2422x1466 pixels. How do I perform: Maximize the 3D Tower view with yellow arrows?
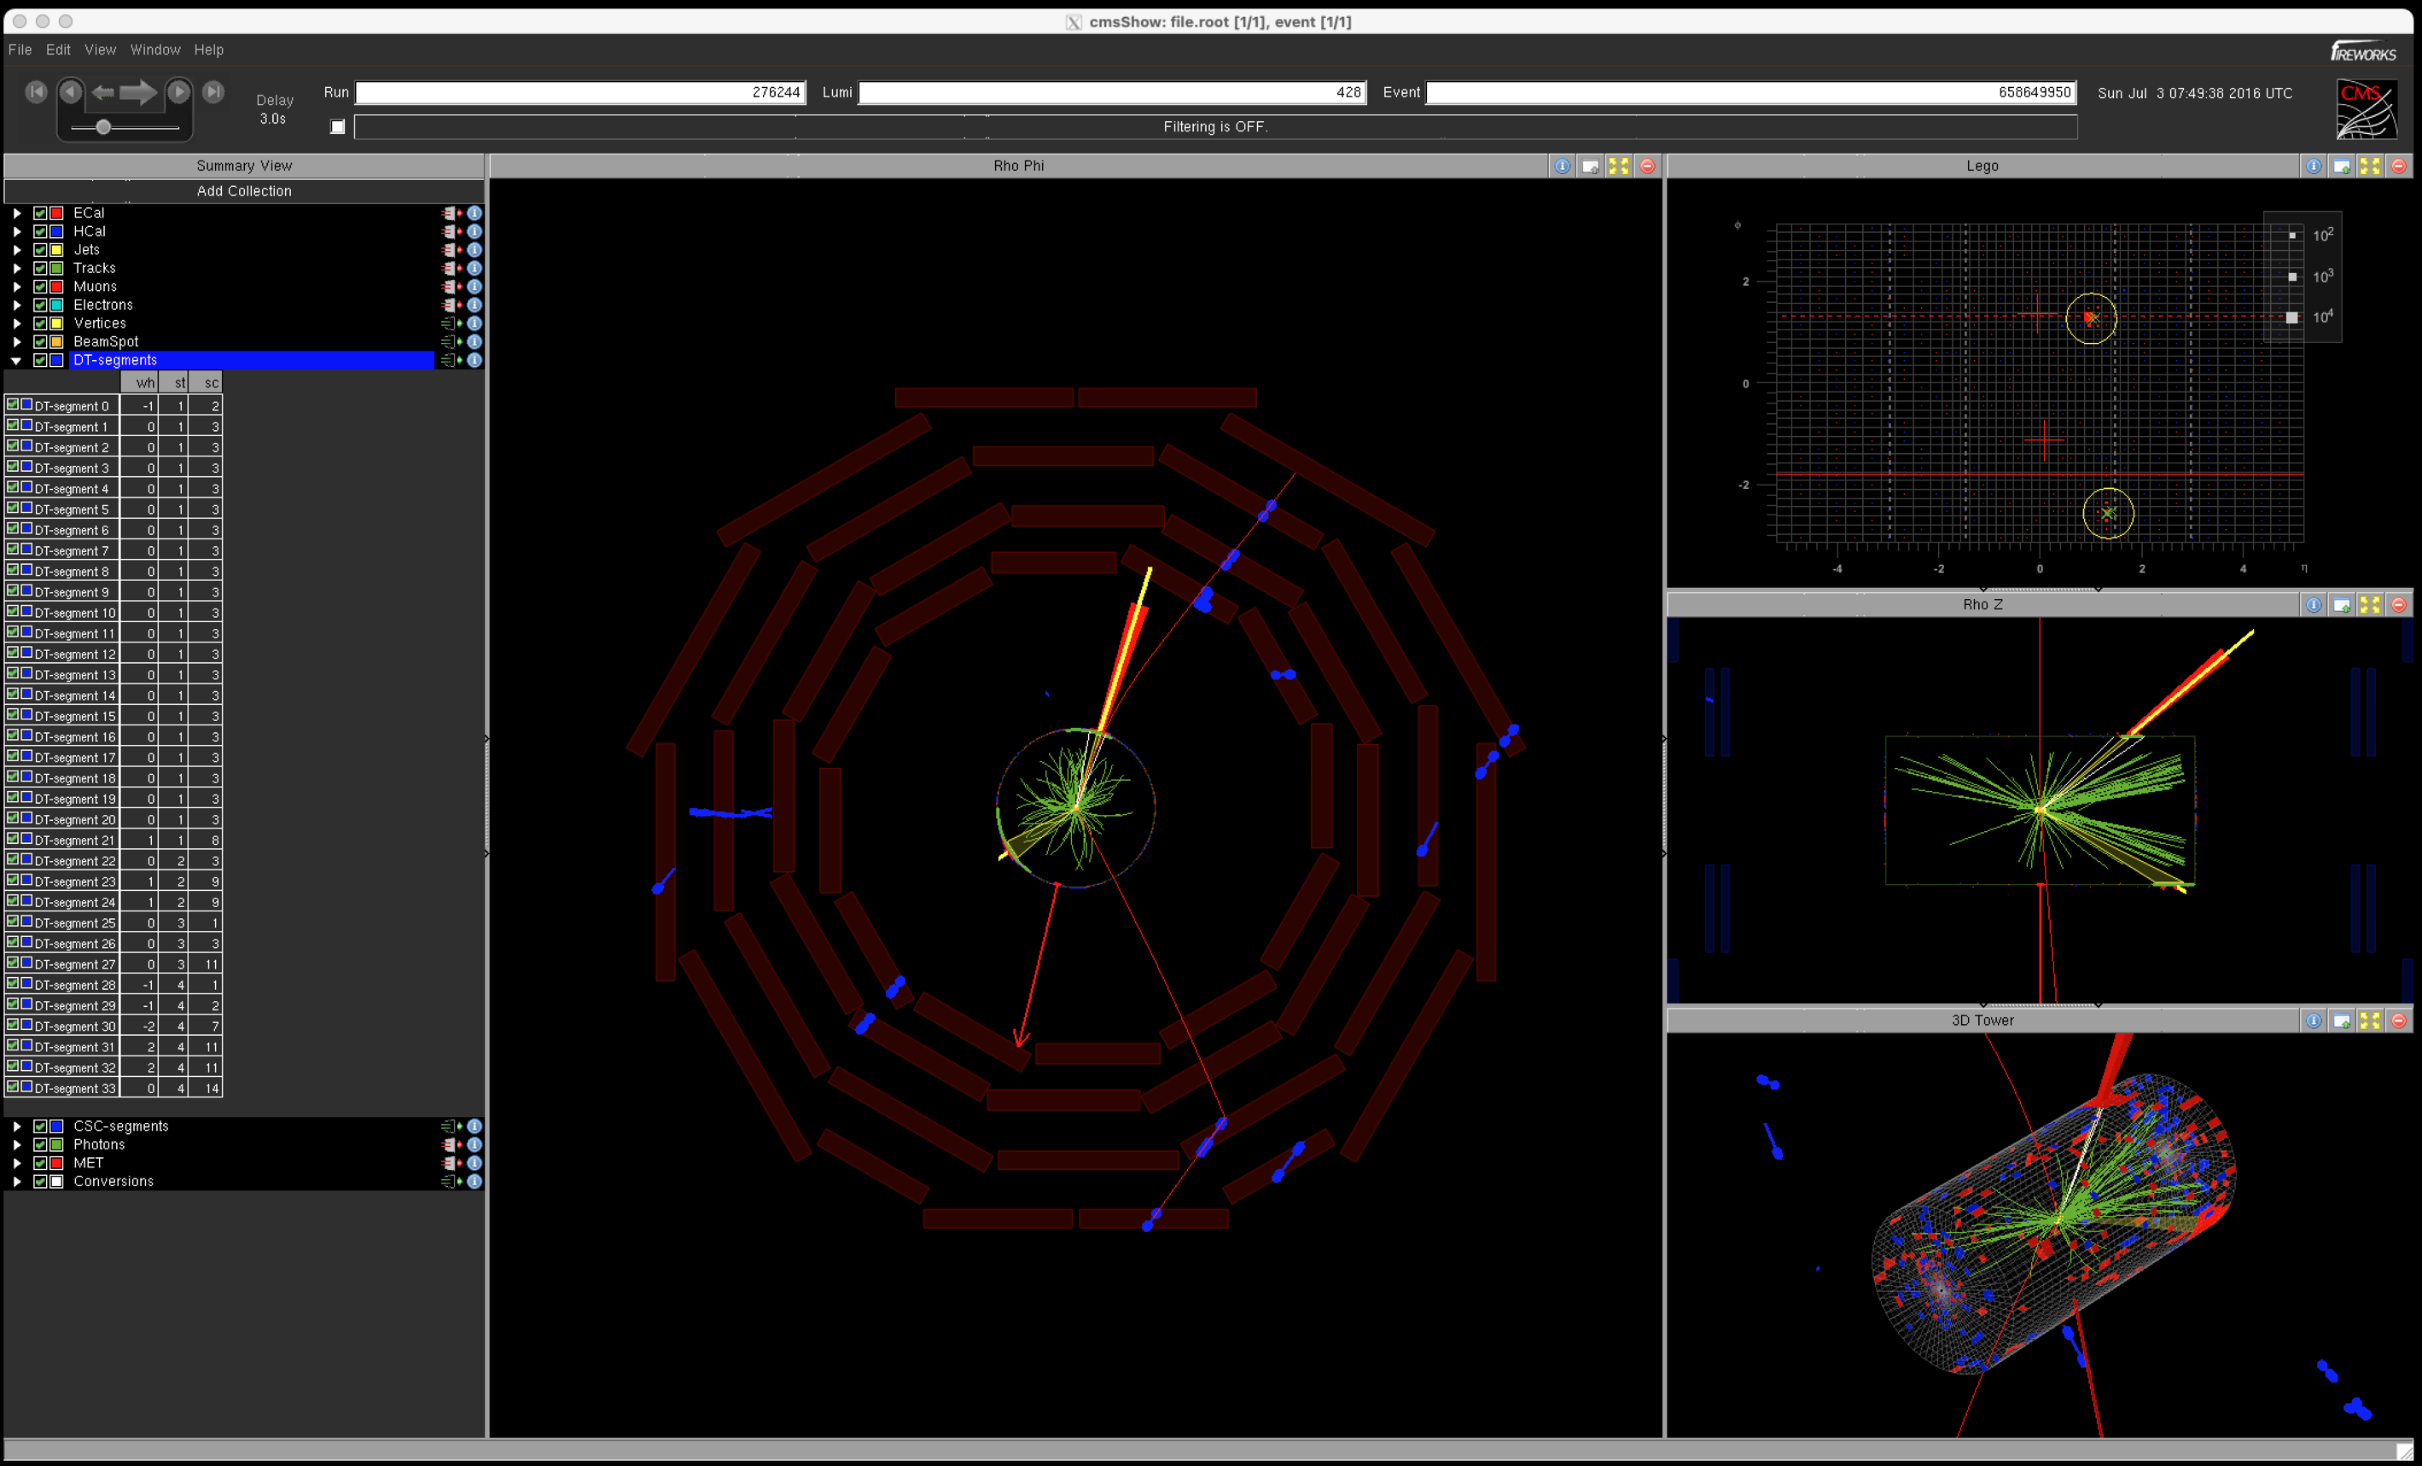[x=2371, y=1021]
